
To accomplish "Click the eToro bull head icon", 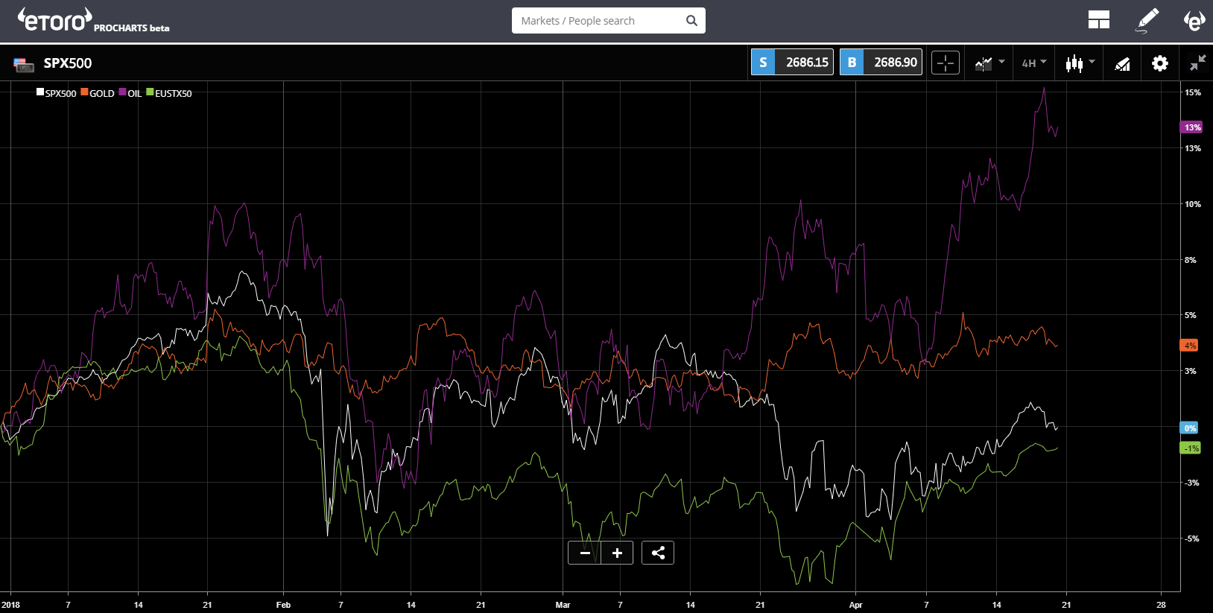I will pyautogui.click(x=1194, y=20).
